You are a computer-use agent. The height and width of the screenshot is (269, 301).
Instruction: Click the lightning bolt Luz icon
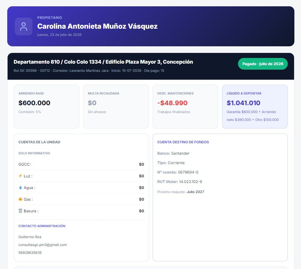(20, 176)
